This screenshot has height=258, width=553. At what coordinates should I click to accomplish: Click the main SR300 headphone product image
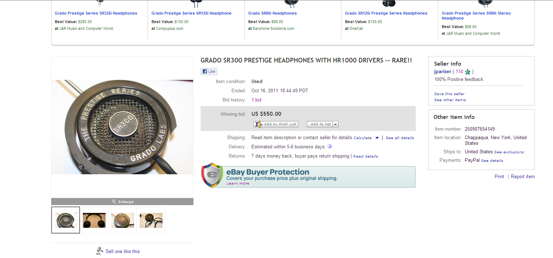pos(122,127)
